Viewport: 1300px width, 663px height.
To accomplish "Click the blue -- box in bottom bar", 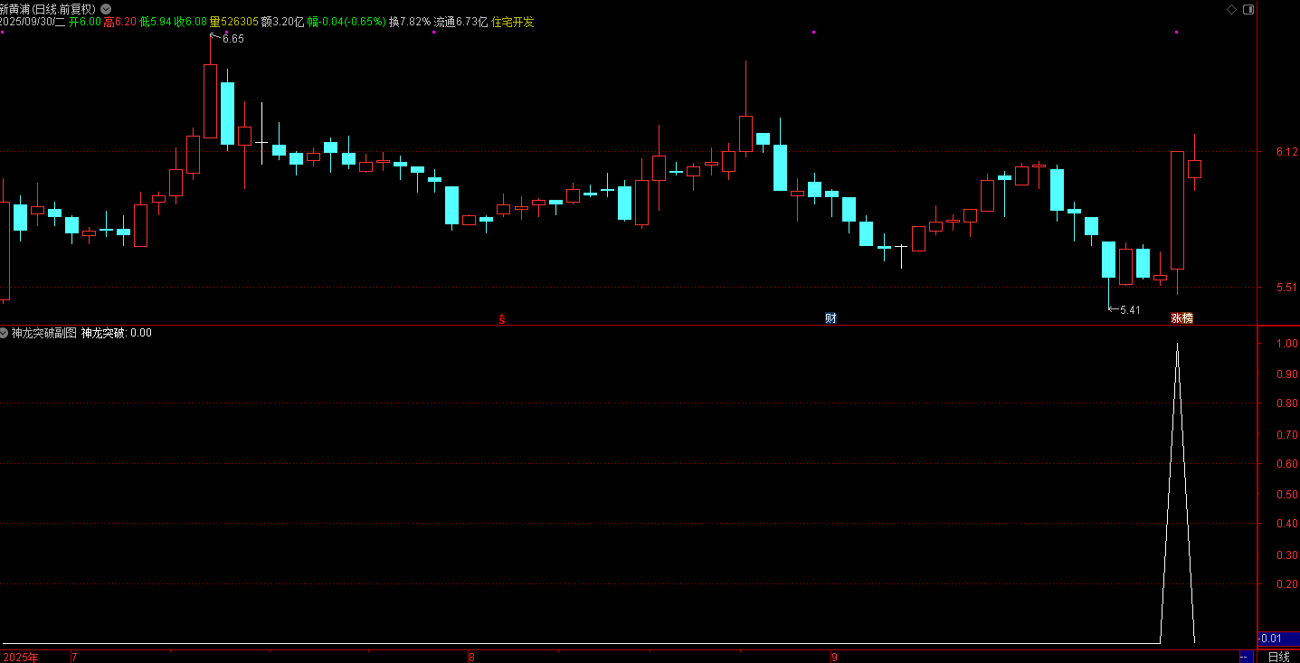I will point(1246,657).
